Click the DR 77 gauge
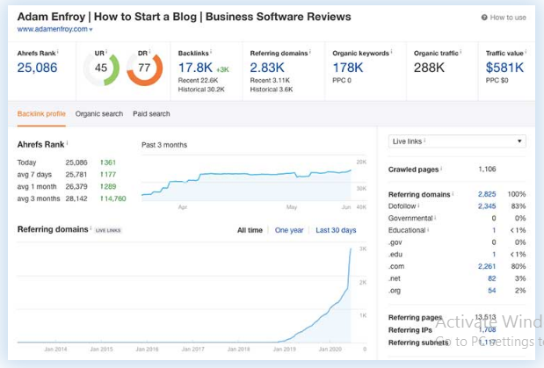This screenshot has width=544, height=368. tap(145, 68)
